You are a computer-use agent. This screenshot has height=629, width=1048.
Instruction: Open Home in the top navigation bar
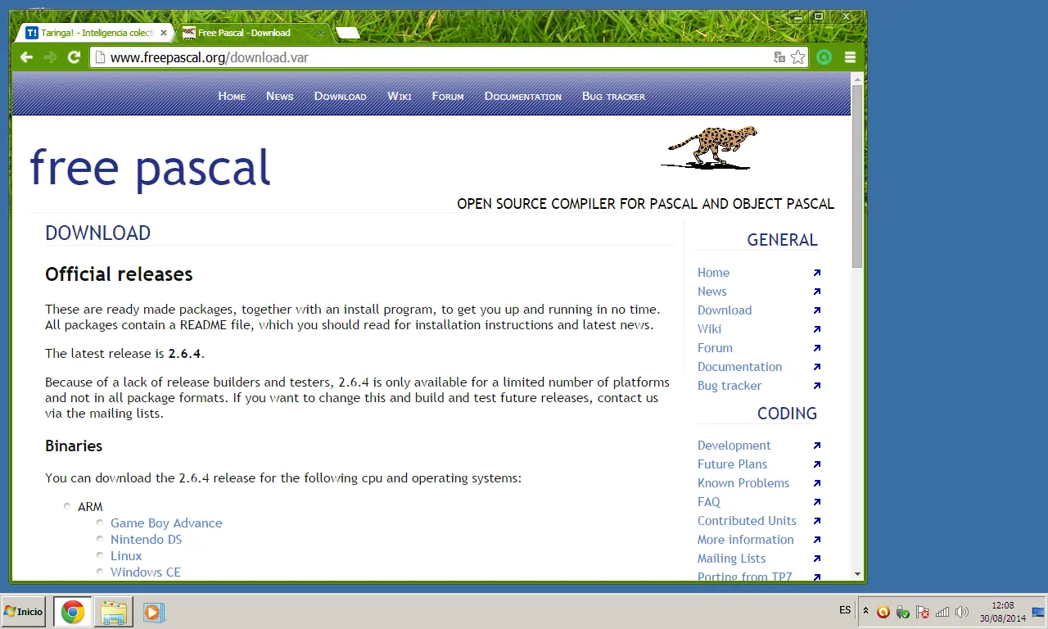[x=232, y=96]
